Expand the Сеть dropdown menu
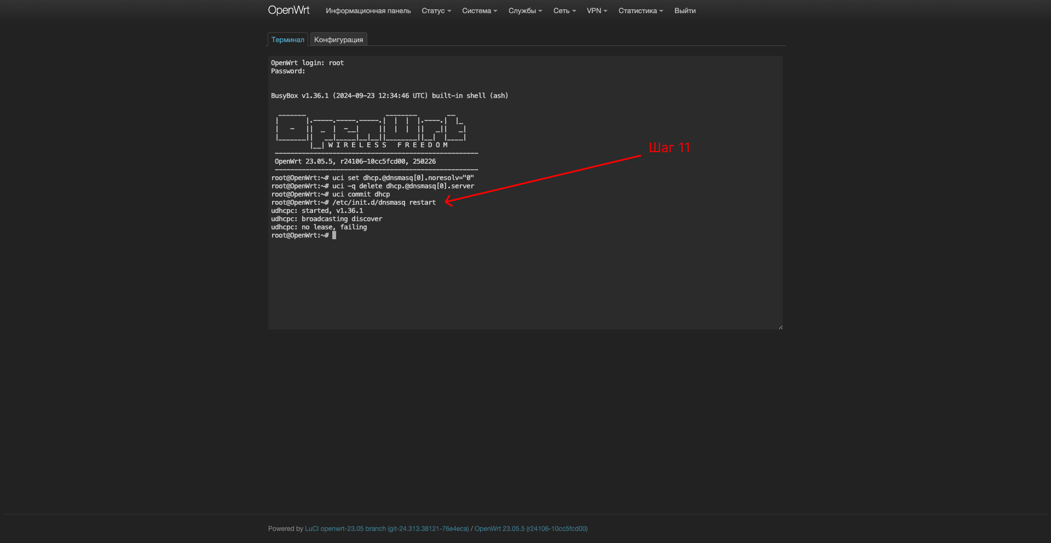 [x=564, y=11]
